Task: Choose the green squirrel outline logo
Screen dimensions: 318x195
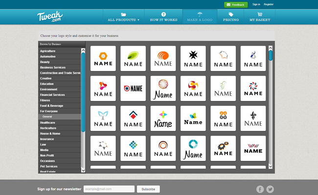Action: 223,88
